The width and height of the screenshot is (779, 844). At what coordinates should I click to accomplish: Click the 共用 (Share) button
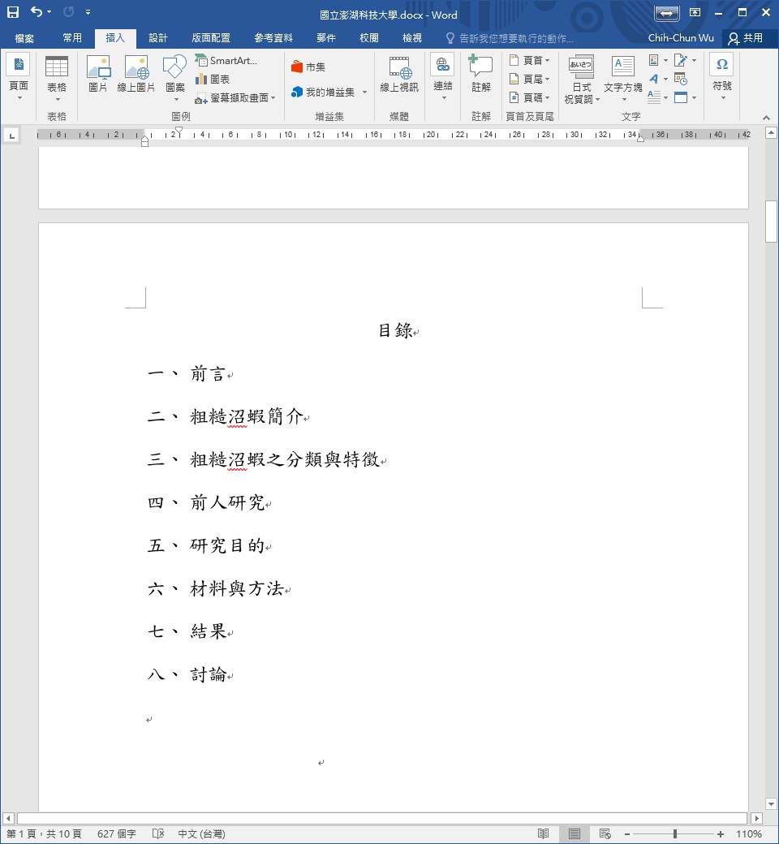point(746,37)
